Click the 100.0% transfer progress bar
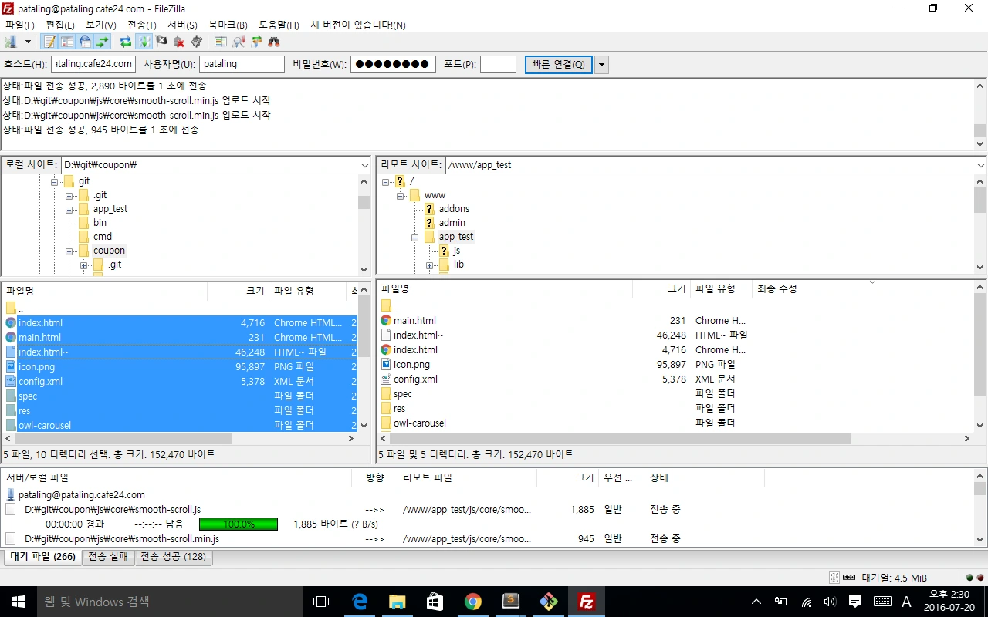 [x=238, y=524]
